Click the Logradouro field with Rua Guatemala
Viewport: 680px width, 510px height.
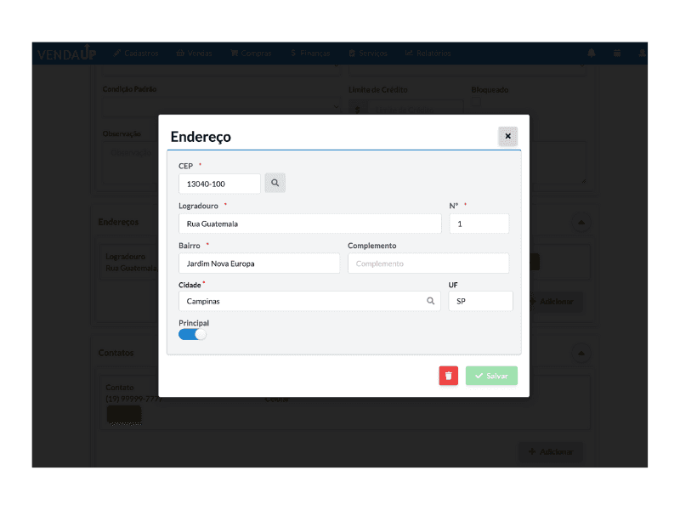[309, 224]
